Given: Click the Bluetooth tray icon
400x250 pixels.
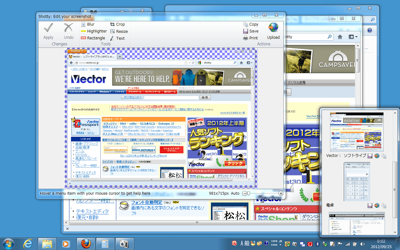Looking at the screenshot, I should pyautogui.click(x=317, y=244).
